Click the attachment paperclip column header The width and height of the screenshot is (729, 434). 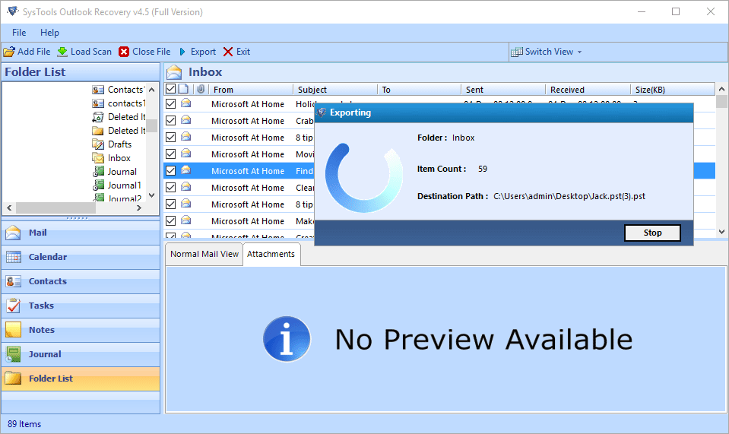point(201,89)
